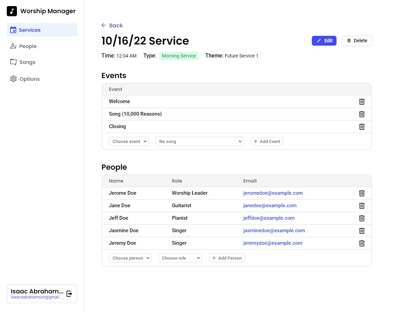Open the Choose person dropdown
Image resolution: width=394 pixels, height=312 pixels.
point(130,258)
